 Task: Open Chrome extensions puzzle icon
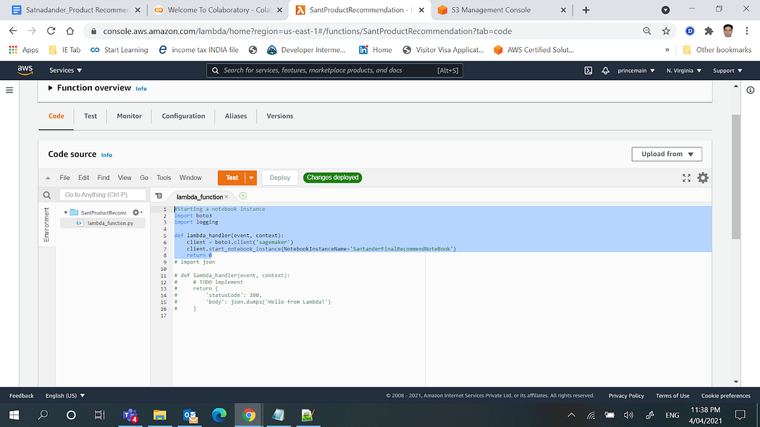coord(709,31)
